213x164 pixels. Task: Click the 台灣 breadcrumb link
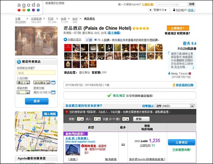point(63,19)
